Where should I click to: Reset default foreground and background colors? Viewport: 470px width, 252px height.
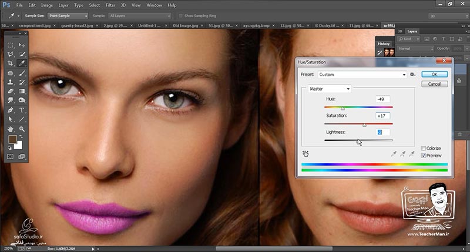click(9, 148)
